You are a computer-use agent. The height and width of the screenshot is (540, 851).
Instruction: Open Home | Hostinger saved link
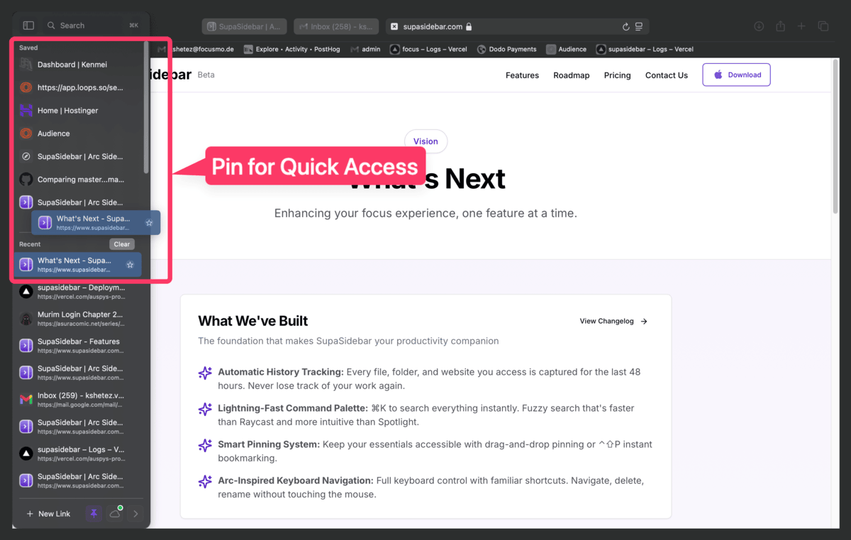67,111
